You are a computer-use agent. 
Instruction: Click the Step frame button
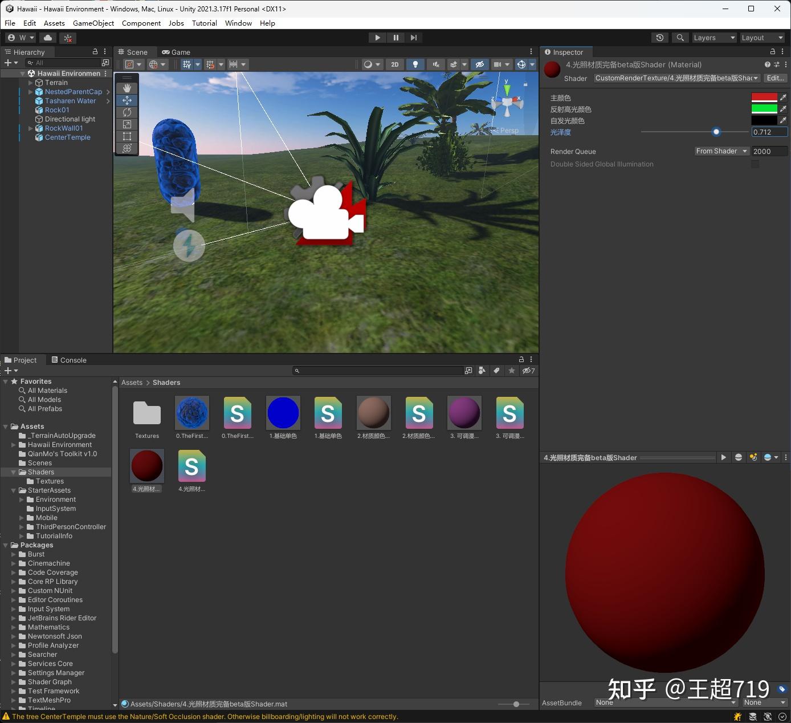click(414, 37)
